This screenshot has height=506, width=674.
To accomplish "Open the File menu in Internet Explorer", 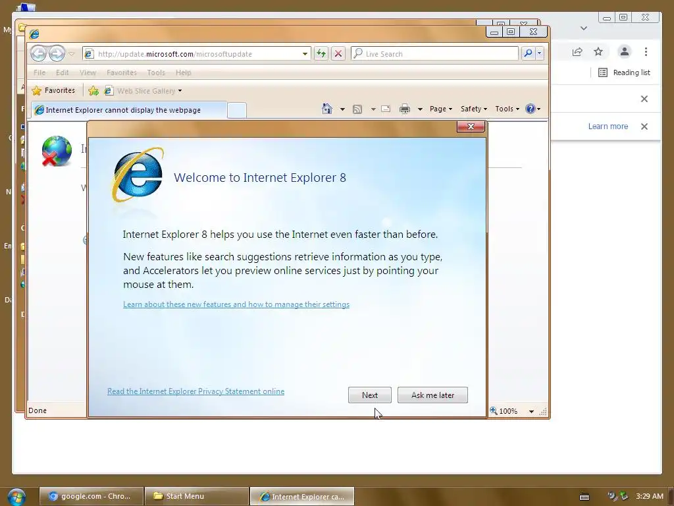I will tap(39, 72).
